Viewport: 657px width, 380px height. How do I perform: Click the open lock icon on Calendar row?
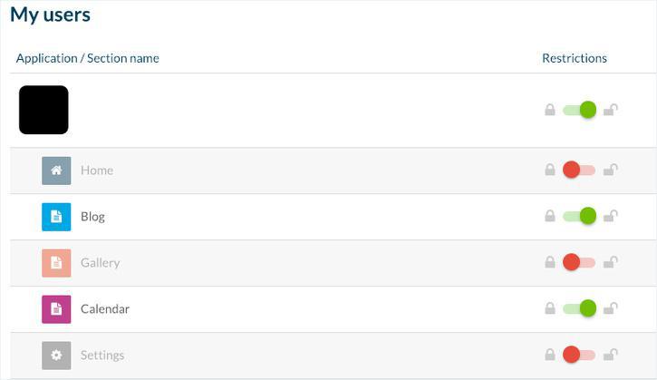[611, 308]
